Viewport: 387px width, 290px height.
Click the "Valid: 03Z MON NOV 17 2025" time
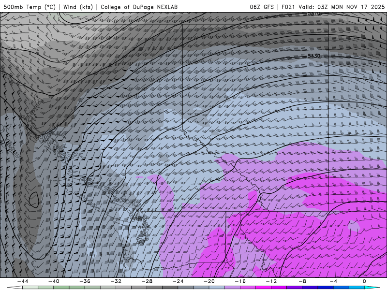[342, 7]
